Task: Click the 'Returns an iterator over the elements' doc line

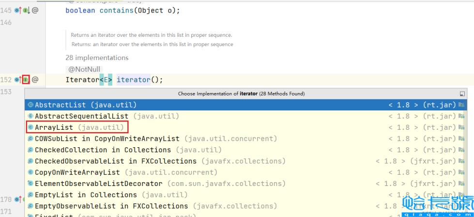Action: pos(152,35)
